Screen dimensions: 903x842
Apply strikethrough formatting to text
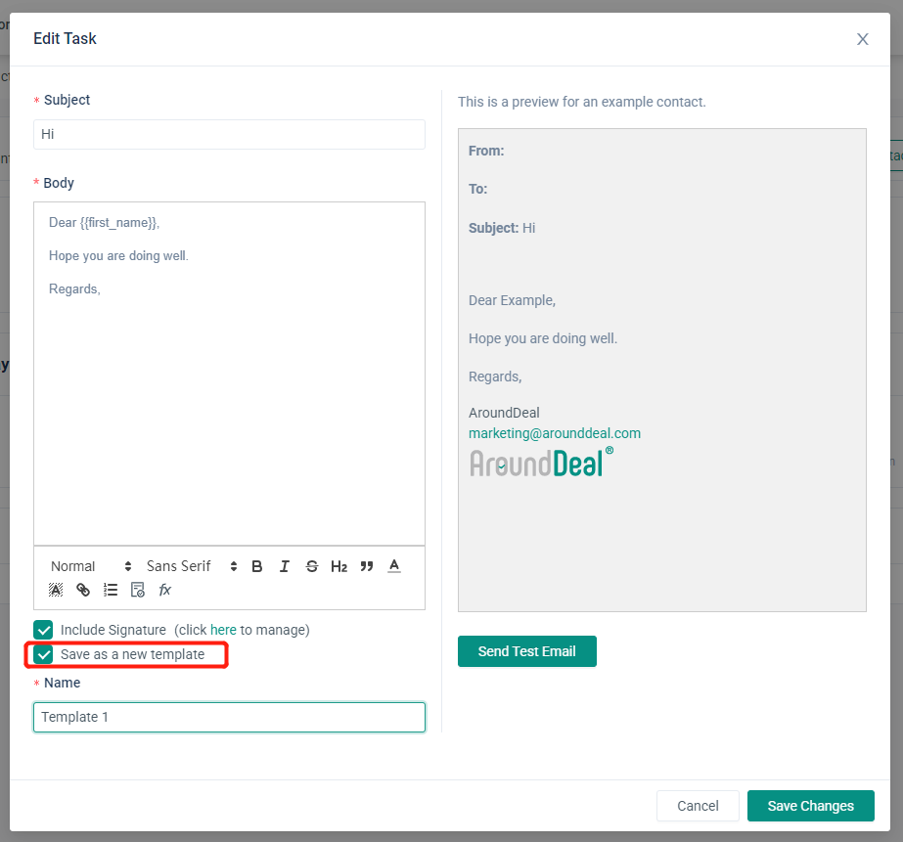click(x=312, y=566)
